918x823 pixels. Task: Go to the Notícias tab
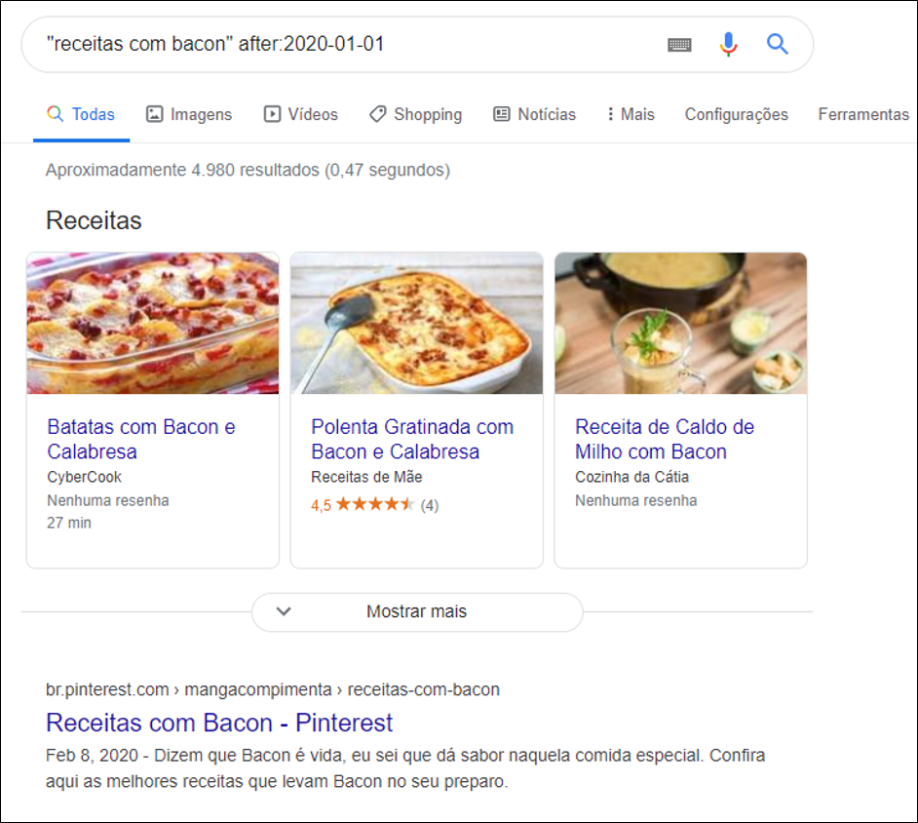coord(534,114)
